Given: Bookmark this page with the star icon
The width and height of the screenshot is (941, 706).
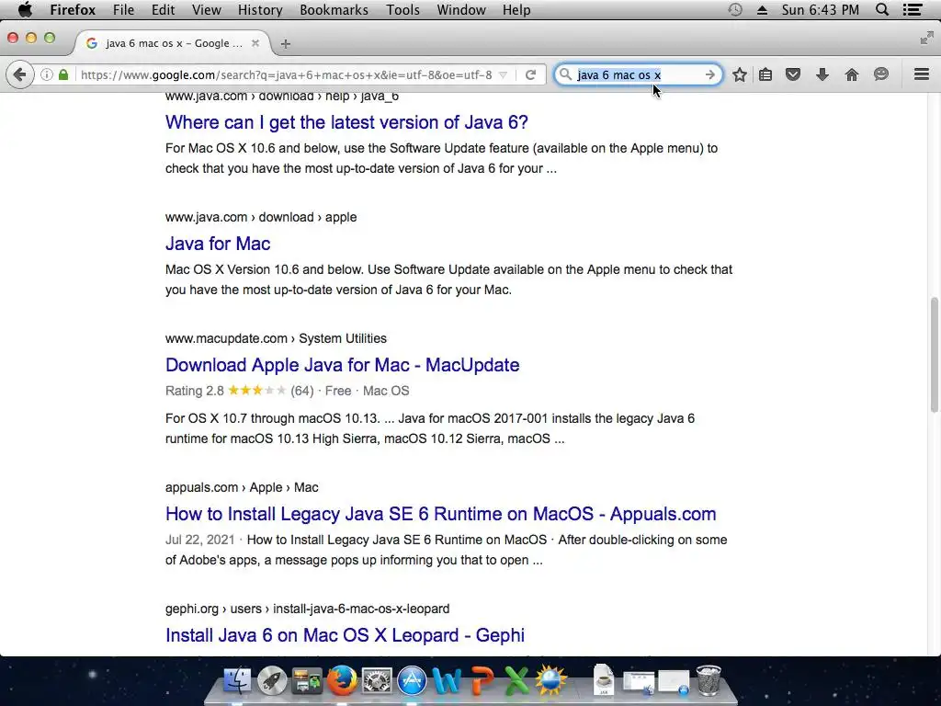Looking at the screenshot, I should pyautogui.click(x=740, y=74).
